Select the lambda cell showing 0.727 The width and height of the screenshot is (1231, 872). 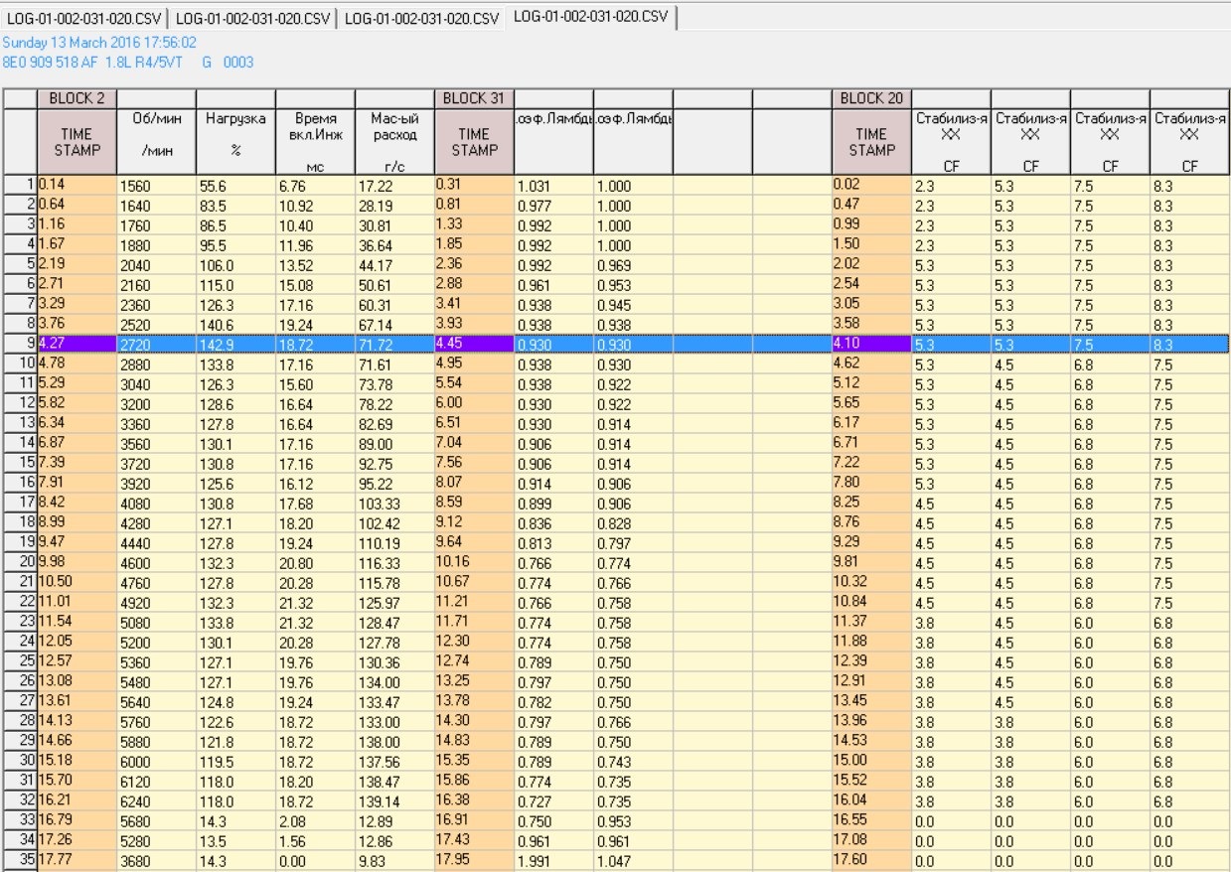click(x=553, y=801)
